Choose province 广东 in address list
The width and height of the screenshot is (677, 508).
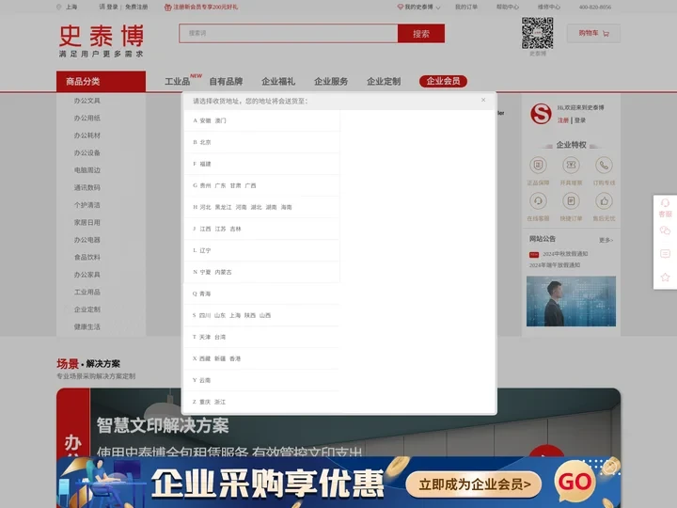pyautogui.click(x=221, y=185)
